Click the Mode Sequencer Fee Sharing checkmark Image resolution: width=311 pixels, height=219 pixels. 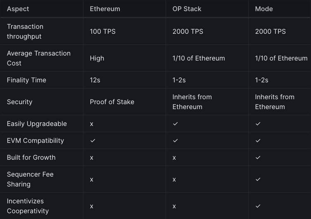click(258, 179)
